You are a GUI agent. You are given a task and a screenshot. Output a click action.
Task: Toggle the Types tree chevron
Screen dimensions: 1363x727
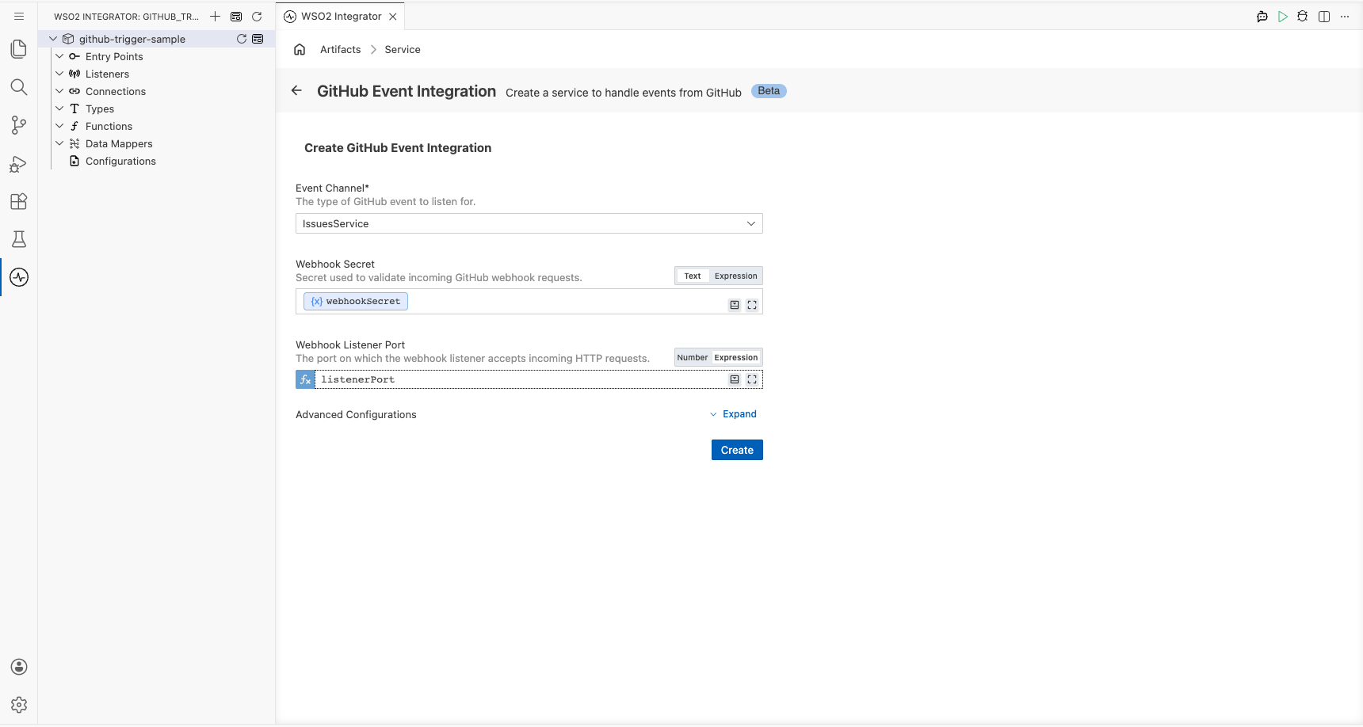pyautogui.click(x=59, y=108)
